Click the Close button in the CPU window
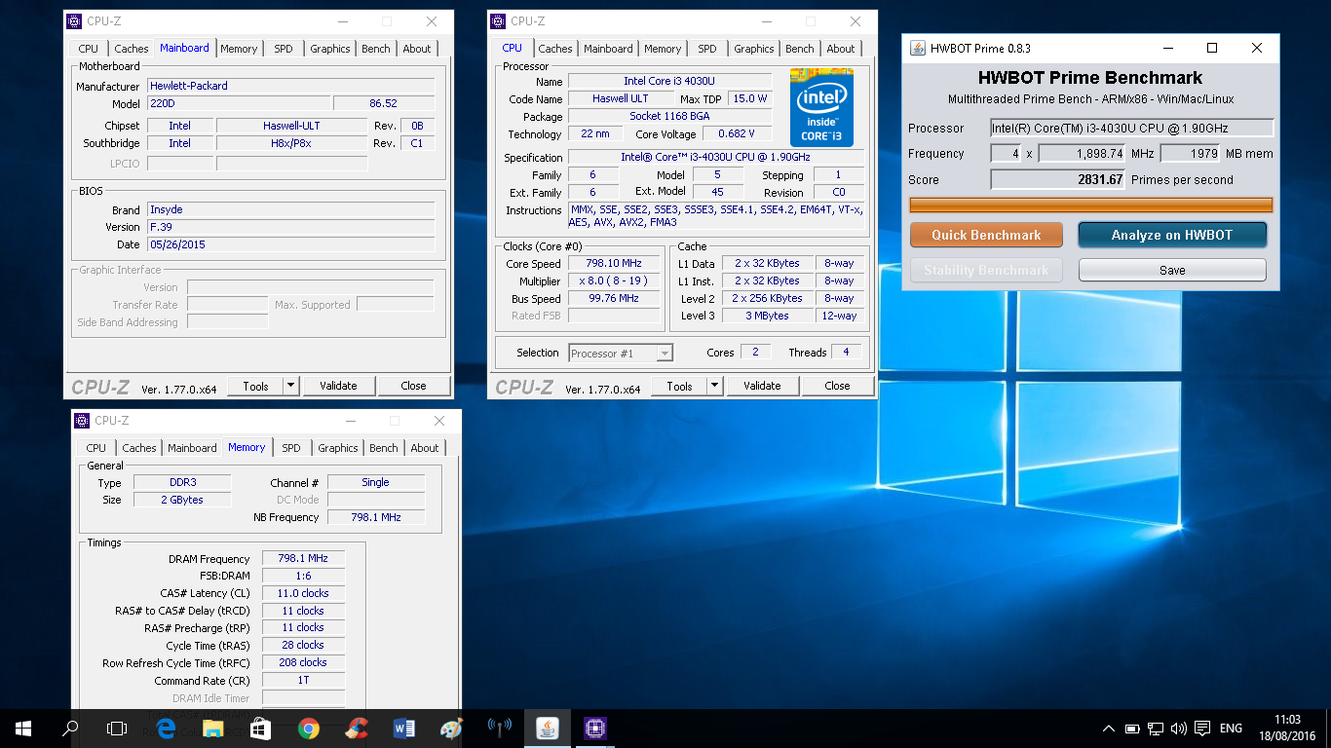Screen dimensions: 1331x748 click(837, 386)
